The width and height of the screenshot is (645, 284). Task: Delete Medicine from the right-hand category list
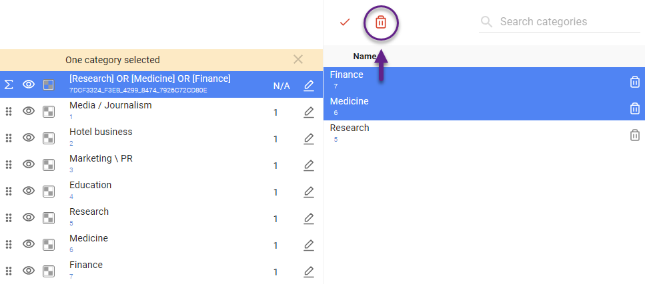point(634,108)
